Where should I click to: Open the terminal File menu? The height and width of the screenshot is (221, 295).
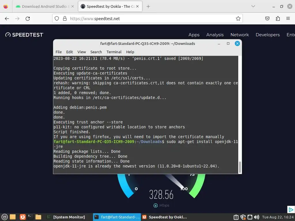(58, 52)
